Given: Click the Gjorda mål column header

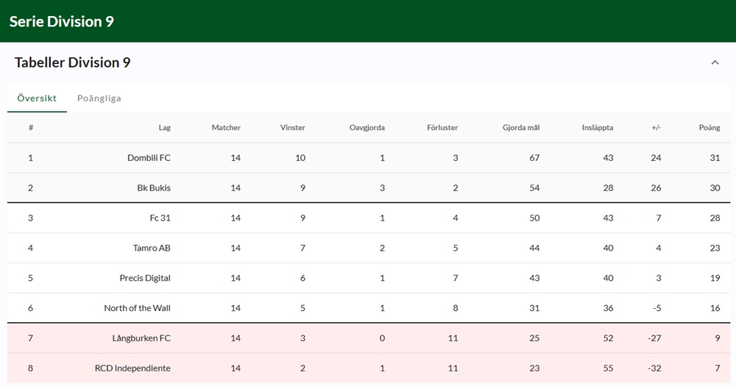Looking at the screenshot, I should 520,128.
